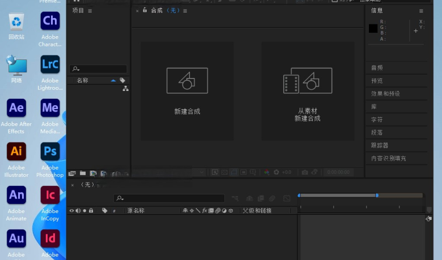Screen dimensions: 442x260
Task: Click the 新建合成 button
Action: click(187, 91)
